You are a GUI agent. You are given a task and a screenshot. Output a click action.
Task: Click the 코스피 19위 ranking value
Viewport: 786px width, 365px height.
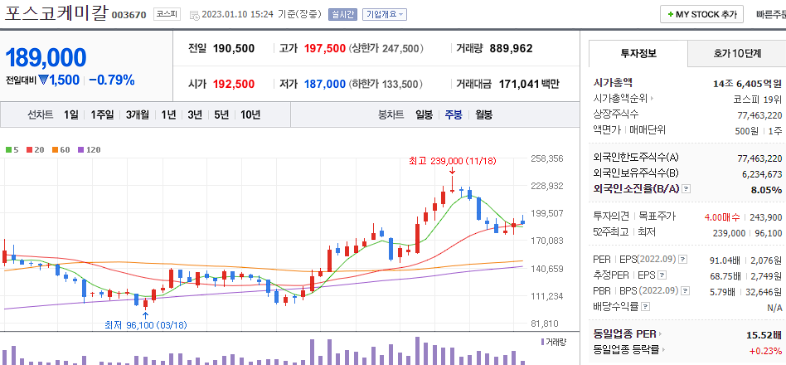[758, 99]
